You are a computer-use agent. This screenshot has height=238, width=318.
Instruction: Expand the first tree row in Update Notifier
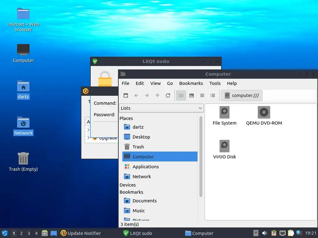click(x=88, y=130)
